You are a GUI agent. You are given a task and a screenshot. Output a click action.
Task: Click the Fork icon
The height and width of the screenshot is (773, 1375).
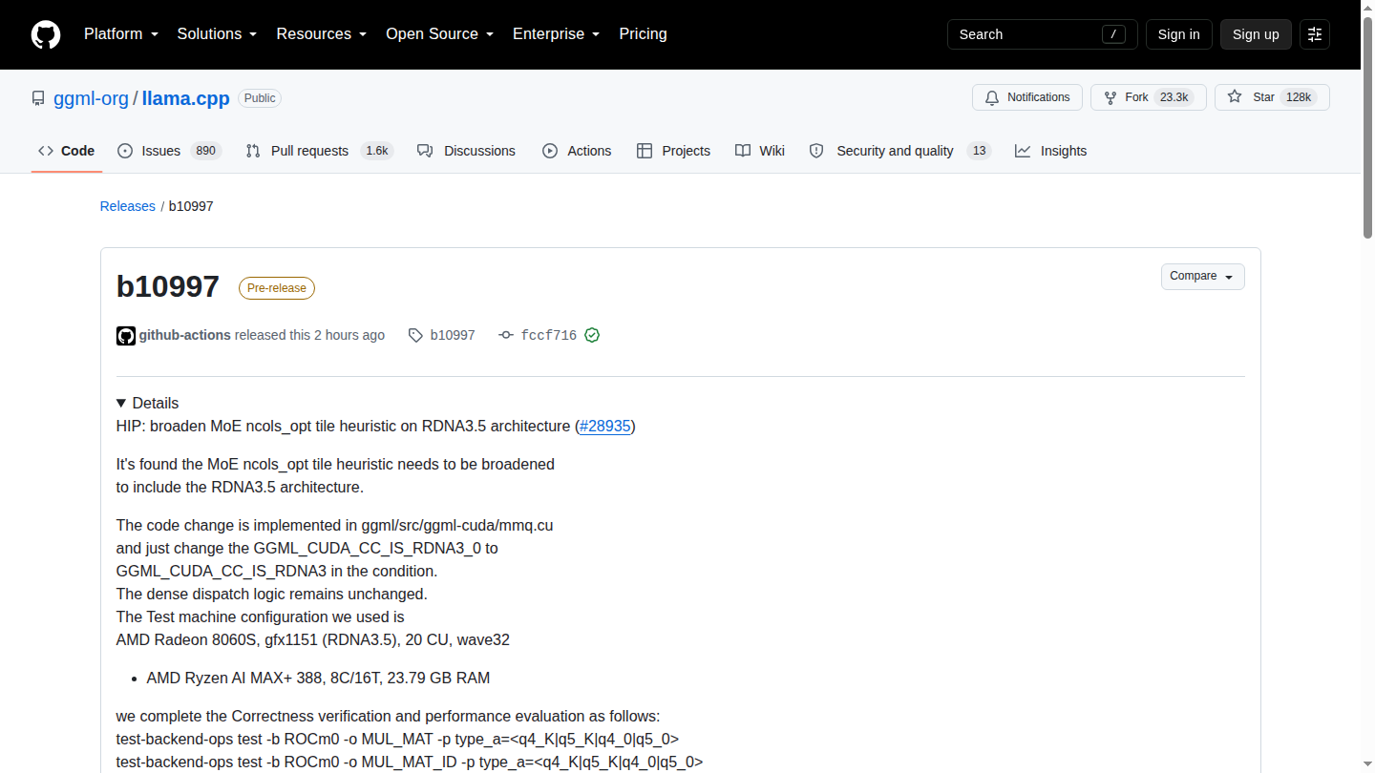1111,97
